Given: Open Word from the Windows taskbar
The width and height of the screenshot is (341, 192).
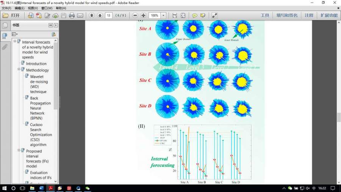Looking at the screenshot, I should [41, 188].
